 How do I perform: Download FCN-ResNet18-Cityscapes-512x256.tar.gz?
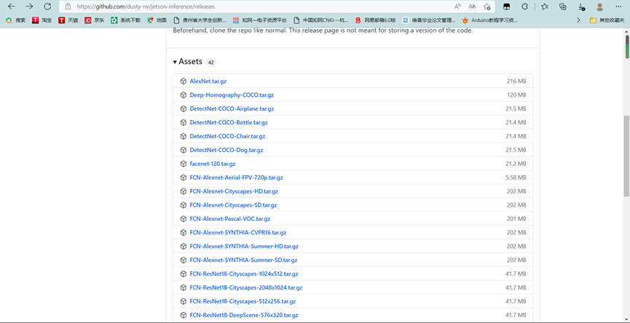coord(243,301)
